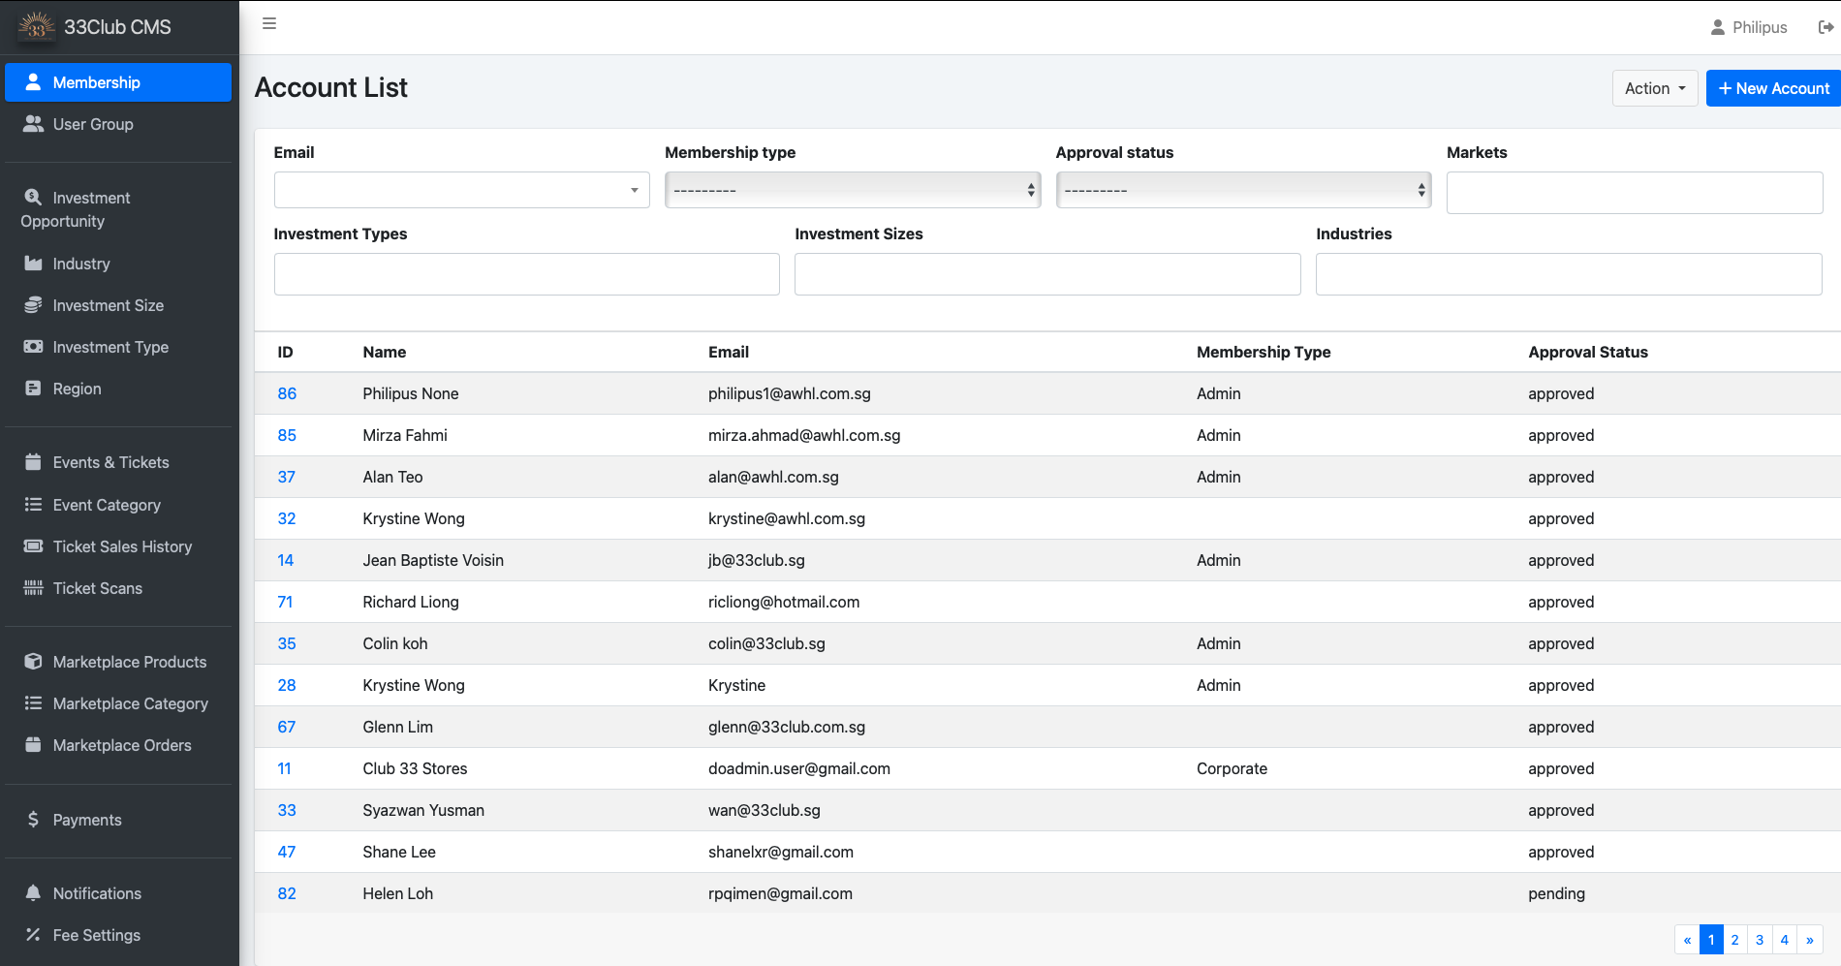Screen dimensions: 1841x966
Task: Expand the Membership type select box
Action: (x=852, y=190)
